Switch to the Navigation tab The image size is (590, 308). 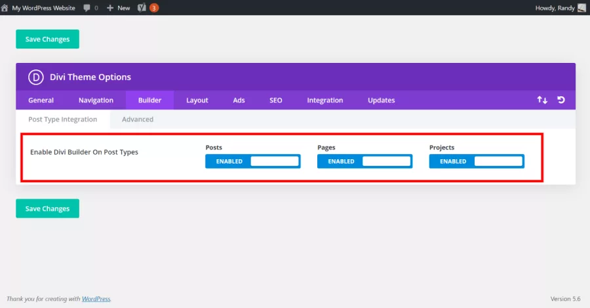click(96, 100)
